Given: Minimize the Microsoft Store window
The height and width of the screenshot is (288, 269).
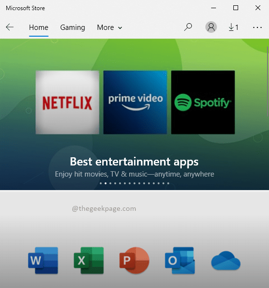Looking at the screenshot, I should 214,8.
